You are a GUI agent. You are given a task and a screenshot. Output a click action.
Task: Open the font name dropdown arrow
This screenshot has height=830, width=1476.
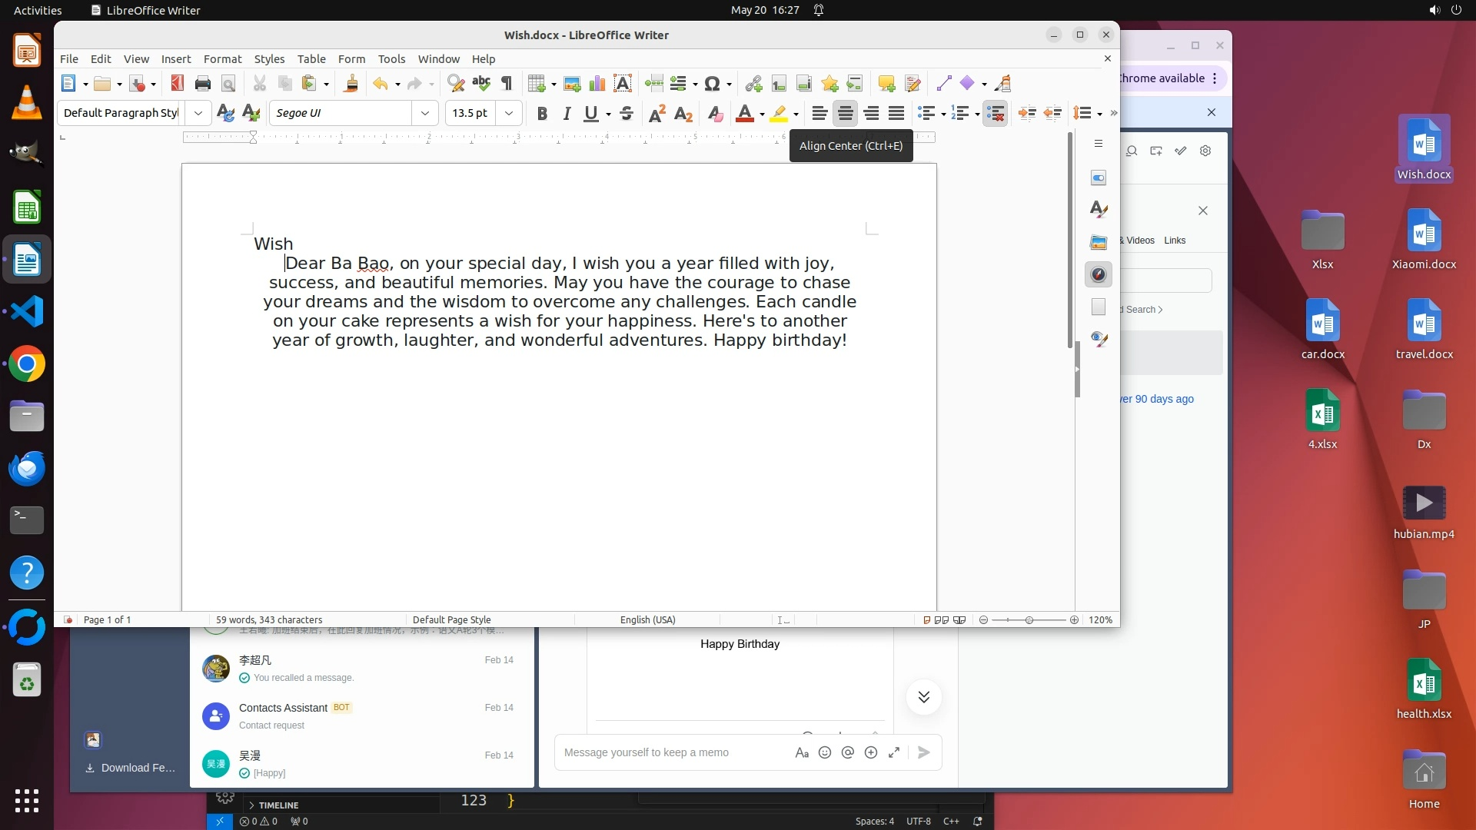point(425,114)
